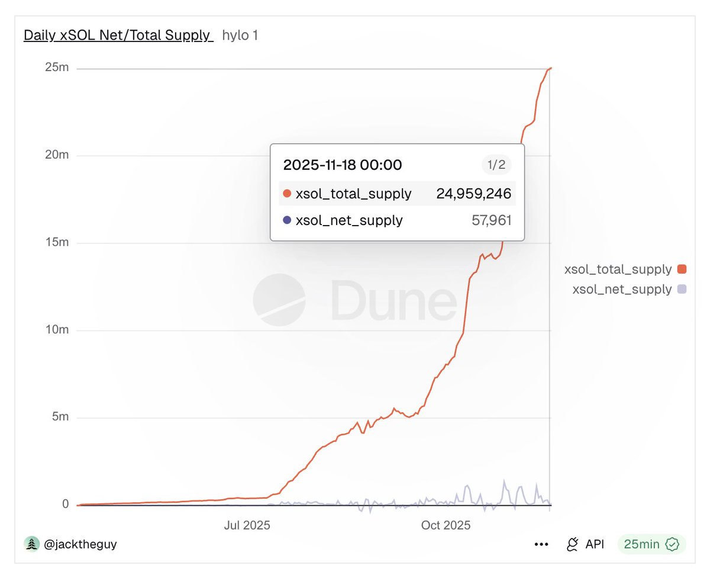
Task: Click the tooltip date 2025-11-18 00:00
Action: click(343, 165)
